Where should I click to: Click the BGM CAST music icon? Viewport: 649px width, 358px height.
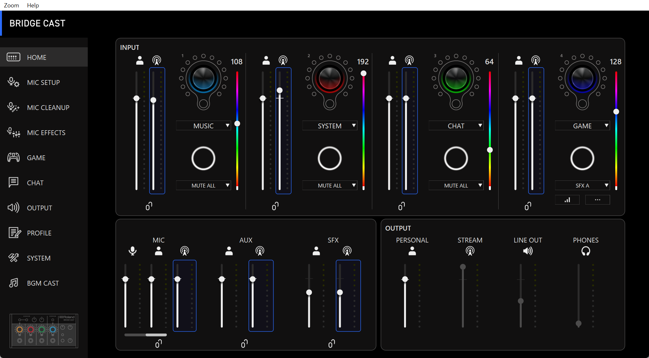[14, 283]
